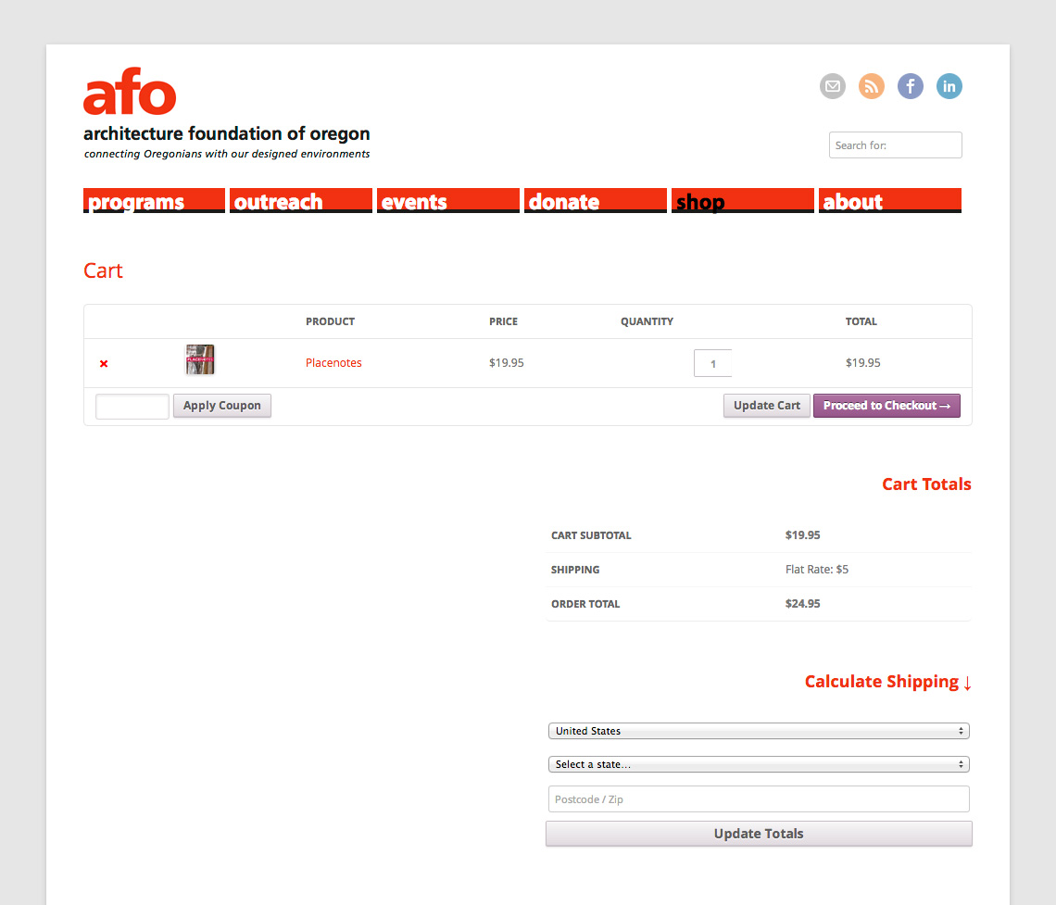Focus the Search for field
This screenshot has height=905, width=1056.
tap(895, 145)
